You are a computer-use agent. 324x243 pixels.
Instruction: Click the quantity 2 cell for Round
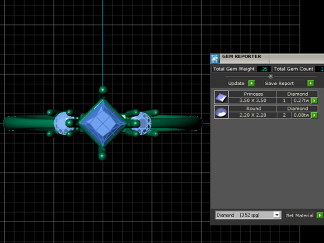point(284,115)
